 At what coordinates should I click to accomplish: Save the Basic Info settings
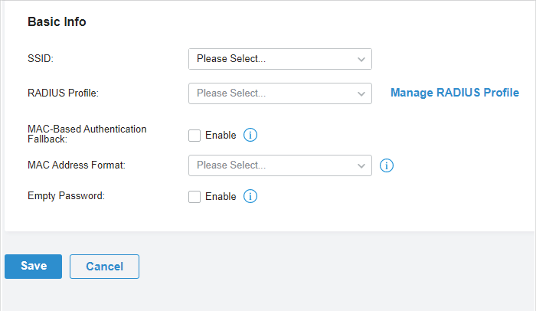pos(33,266)
